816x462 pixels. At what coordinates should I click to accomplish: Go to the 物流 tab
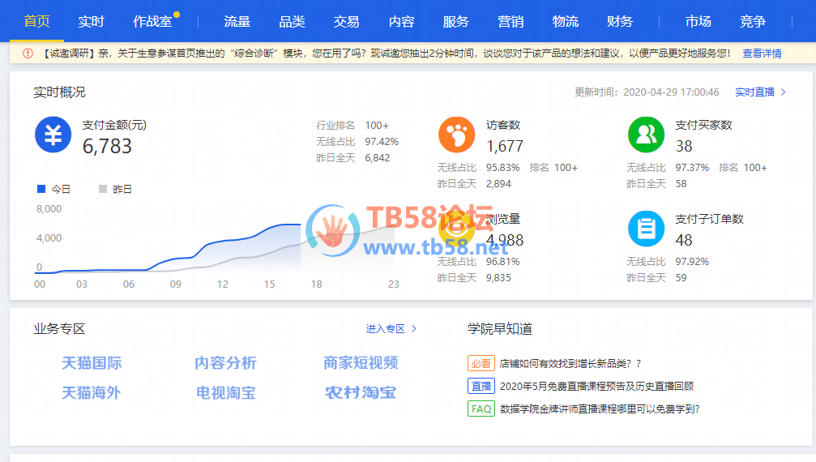(565, 21)
